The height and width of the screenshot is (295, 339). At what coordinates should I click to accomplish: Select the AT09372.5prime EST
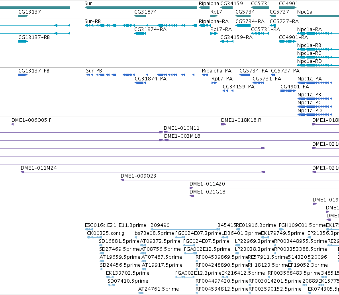[x=143, y=245]
